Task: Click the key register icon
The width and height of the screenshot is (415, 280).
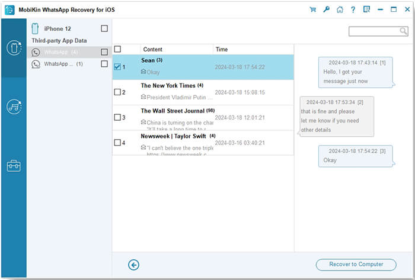Action: pos(326,9)
